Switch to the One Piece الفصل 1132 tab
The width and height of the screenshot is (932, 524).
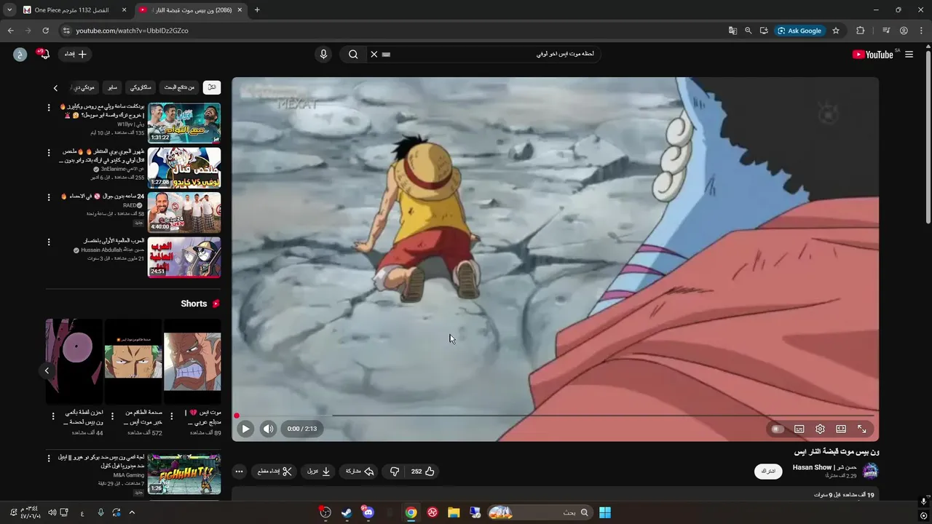75,10
